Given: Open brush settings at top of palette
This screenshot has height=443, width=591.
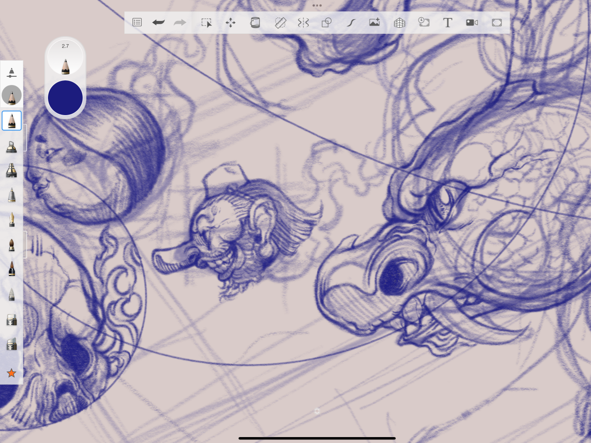Looking at the screenshot, I should coord(11,73).
